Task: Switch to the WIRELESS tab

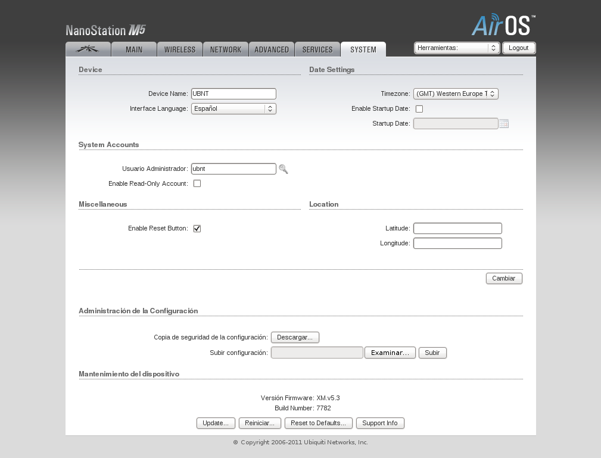Action: point(180,49)
